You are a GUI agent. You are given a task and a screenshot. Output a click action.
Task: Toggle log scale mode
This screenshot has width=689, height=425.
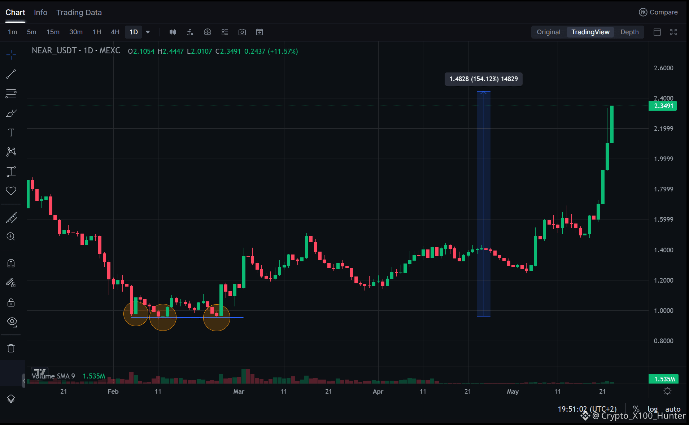tap(653, 409)
